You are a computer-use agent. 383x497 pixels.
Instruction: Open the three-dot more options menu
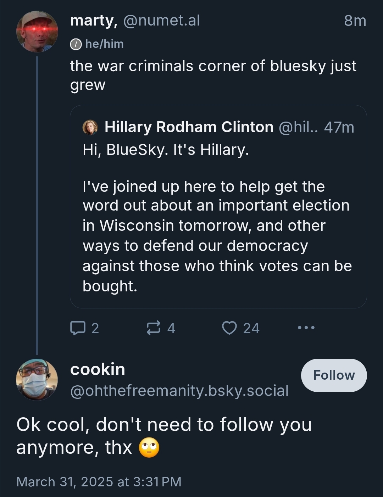click(x=306, y=328)
